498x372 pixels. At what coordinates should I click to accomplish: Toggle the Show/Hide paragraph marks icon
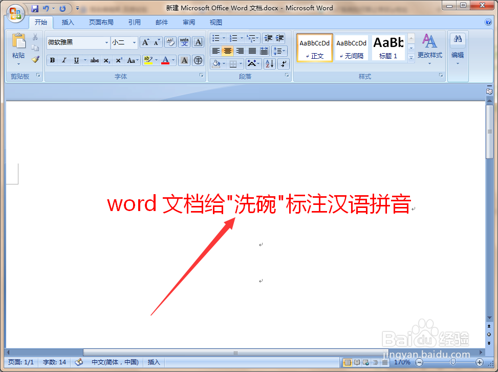pos(283,63)
